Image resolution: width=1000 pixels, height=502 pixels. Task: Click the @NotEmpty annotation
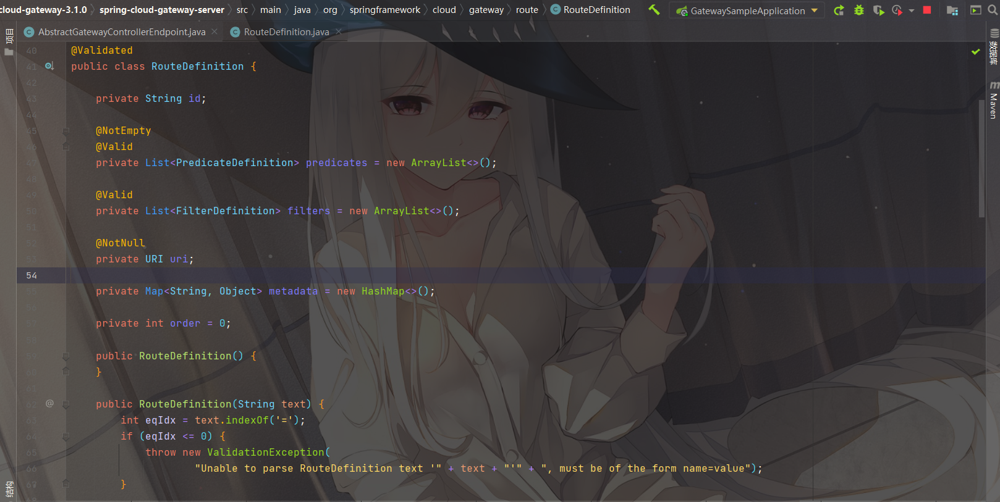click(x=124, y=131)
